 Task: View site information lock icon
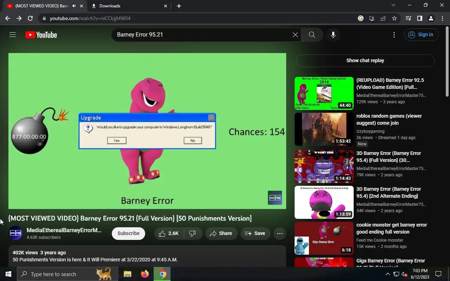44,18
